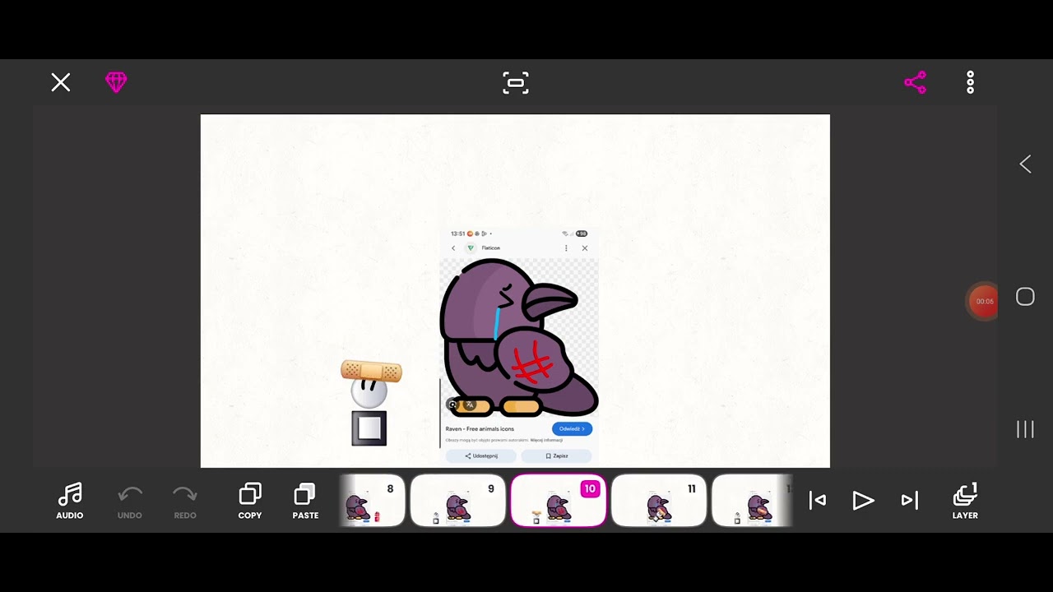Select frame 9 thumbnail

458,500
